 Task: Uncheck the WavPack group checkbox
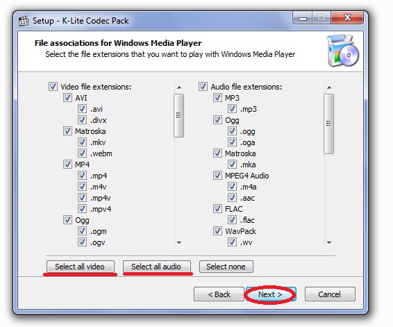[217, 231]
